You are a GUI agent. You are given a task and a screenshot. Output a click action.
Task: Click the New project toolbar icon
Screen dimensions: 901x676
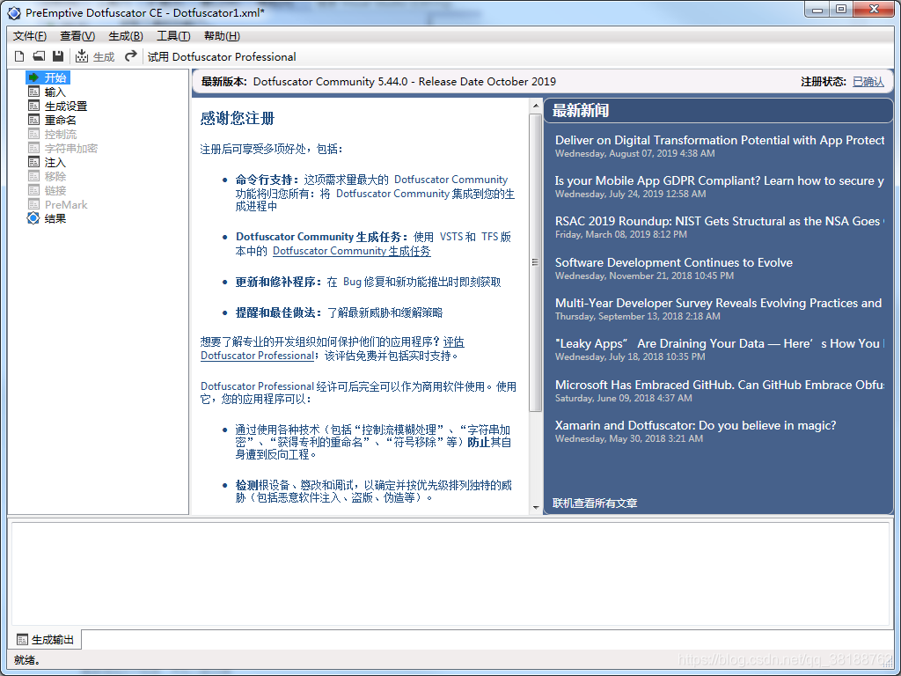[19, 56]
